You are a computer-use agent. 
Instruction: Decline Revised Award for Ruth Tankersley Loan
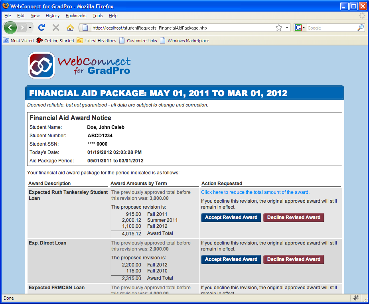294,217
